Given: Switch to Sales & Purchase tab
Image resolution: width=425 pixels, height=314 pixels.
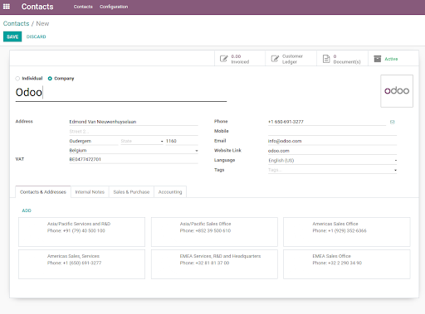Looking at the screenshot, I should click(131, 192).
